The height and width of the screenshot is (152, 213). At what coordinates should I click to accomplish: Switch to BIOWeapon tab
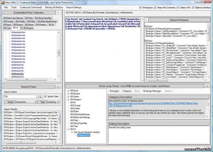[41, 25]
